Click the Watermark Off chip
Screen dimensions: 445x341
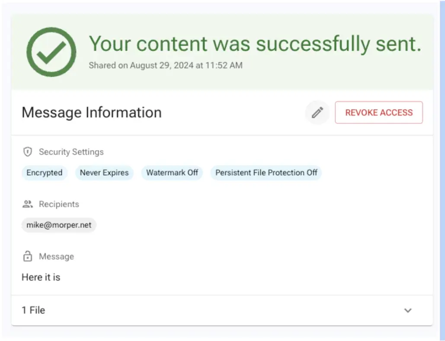tap(172, 173)
